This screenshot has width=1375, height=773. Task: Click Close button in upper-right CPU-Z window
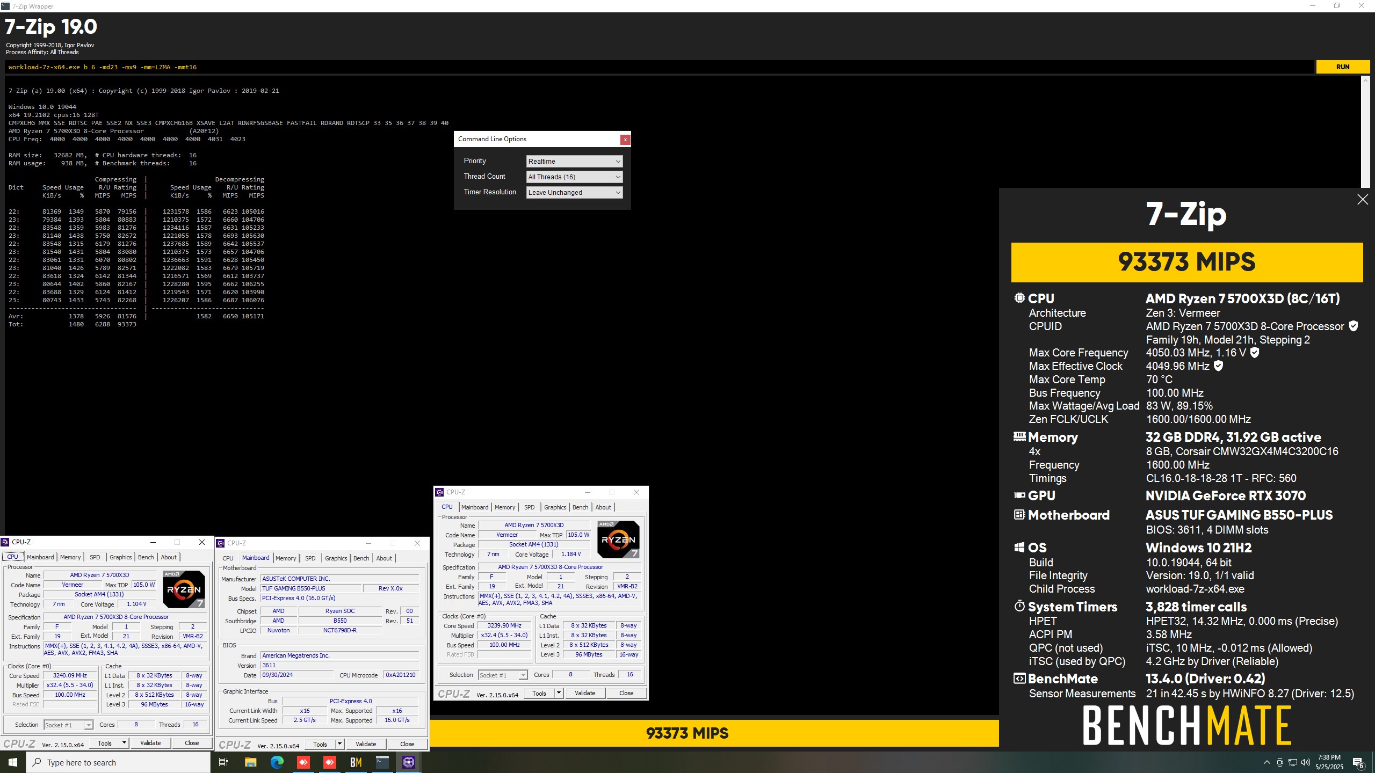click(x=626, y=693)
